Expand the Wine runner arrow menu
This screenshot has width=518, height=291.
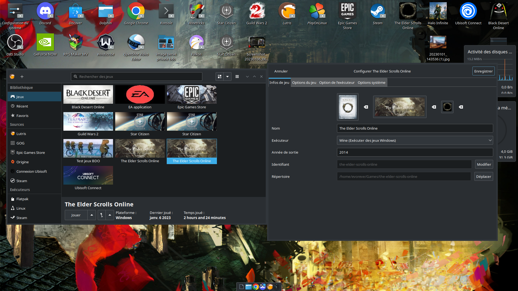point(110,215)
